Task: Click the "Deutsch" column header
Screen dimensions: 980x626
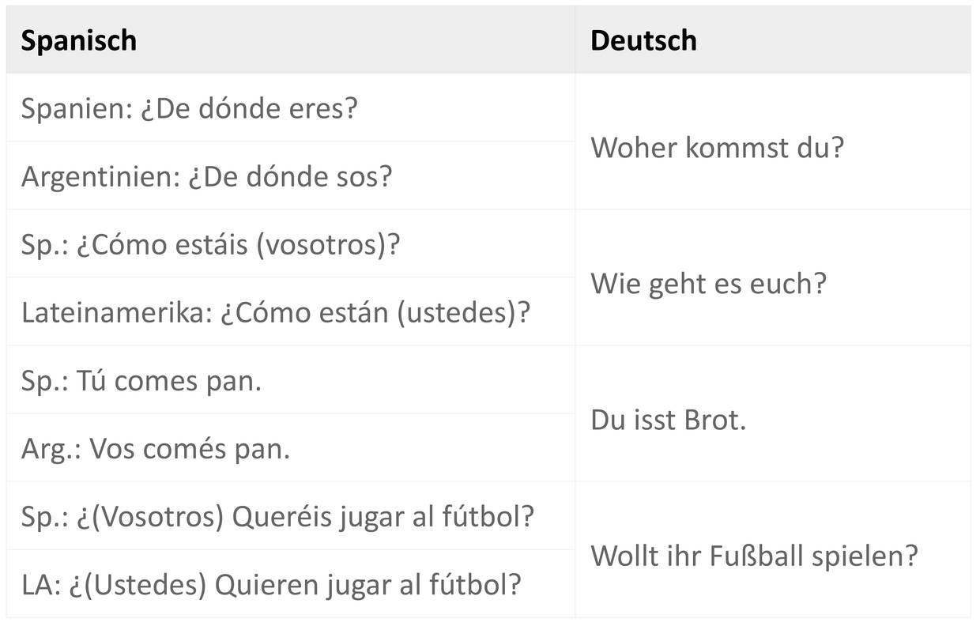Action: click(643, 40)
